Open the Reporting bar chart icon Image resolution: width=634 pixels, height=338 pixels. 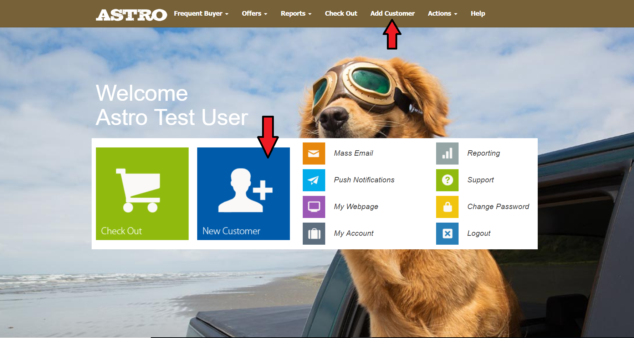click(447, 154)
